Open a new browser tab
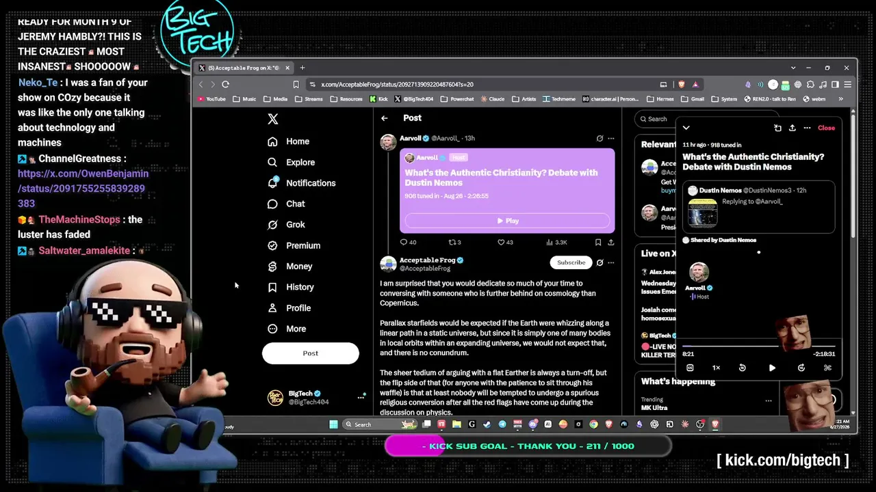Viewport: 876px width, 492px height. pyautogui.click(x=302, y=68)
